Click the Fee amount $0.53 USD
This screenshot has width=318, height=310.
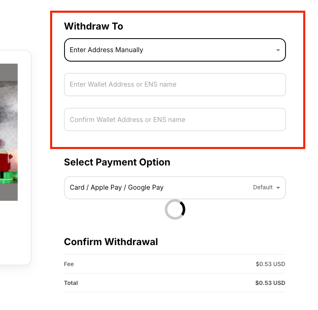click(270, 264)
